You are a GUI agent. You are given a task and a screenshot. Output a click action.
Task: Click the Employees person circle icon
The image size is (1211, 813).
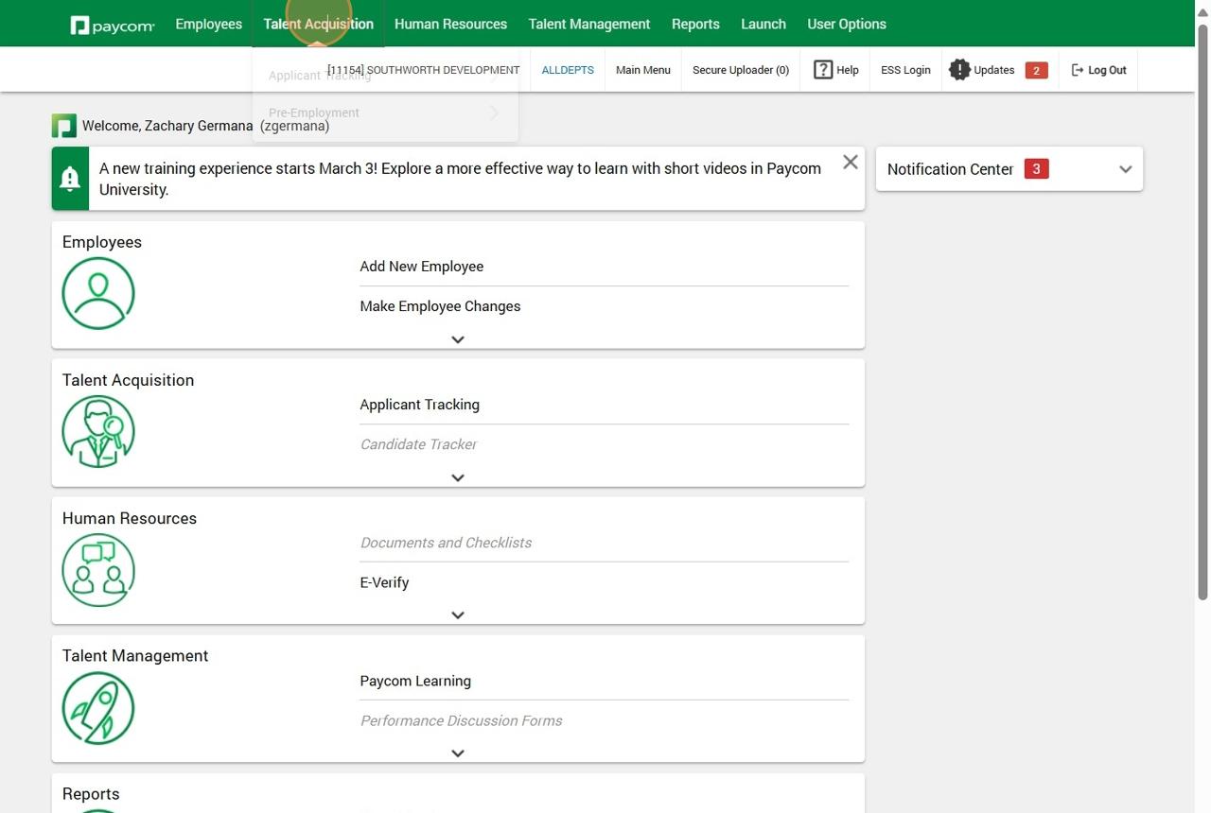[x=98, y=293]
